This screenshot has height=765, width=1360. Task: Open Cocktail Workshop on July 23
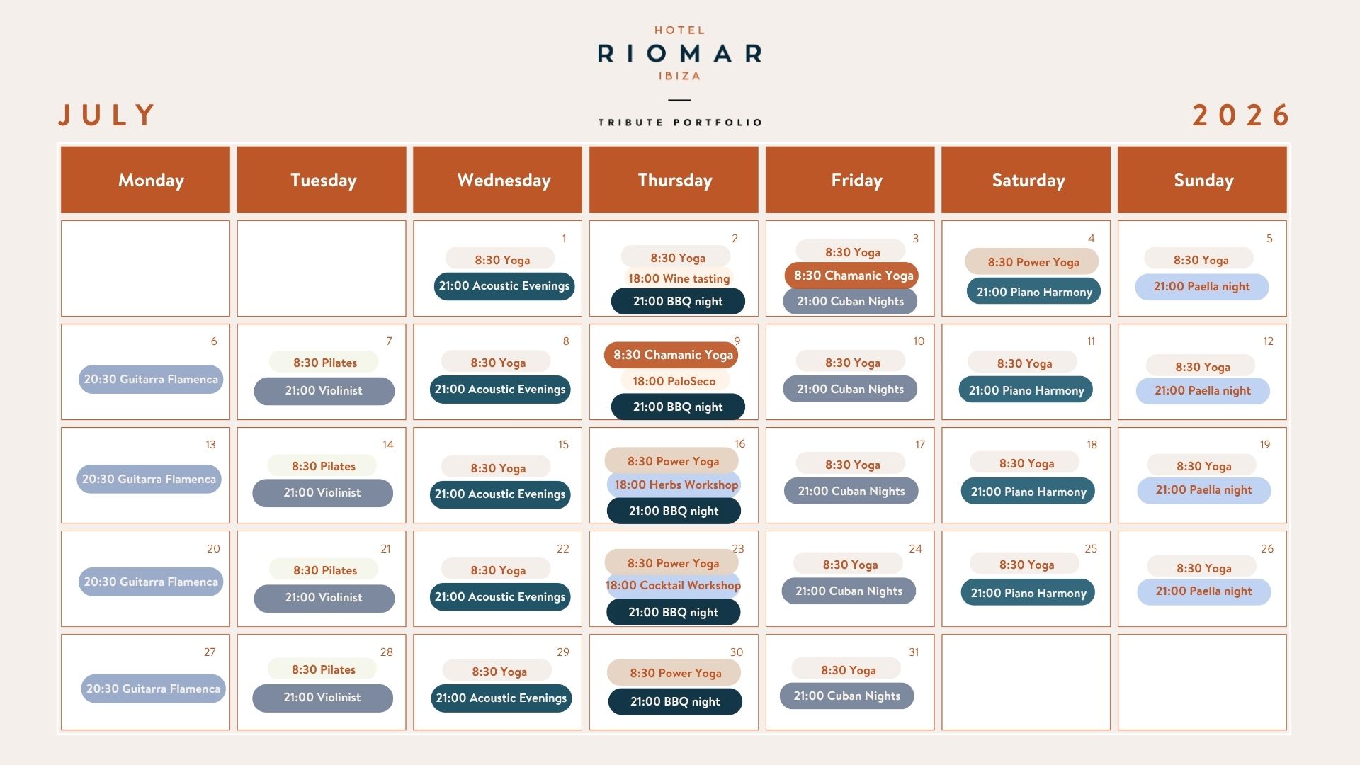click(x=673, y=586)
